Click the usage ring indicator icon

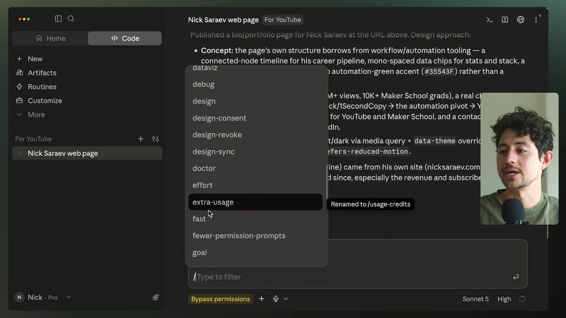click(522, 299)
